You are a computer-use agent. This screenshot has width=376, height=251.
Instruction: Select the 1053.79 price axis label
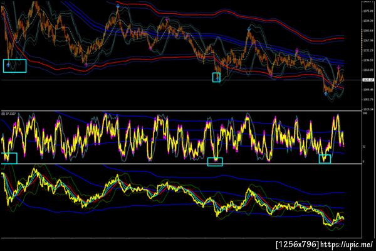pyautogui.click(x=368, y=99)
